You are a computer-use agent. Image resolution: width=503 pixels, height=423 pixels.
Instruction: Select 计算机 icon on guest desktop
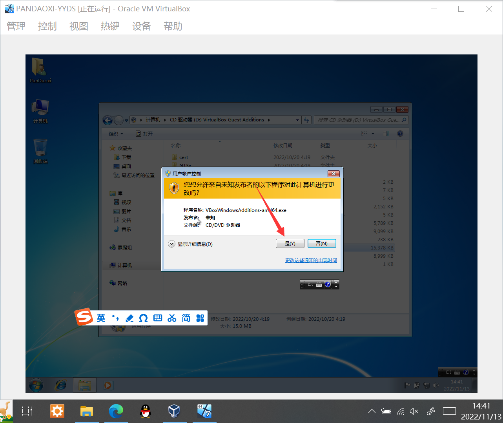tap(40, 111)
